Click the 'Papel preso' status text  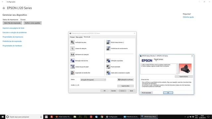158,59
